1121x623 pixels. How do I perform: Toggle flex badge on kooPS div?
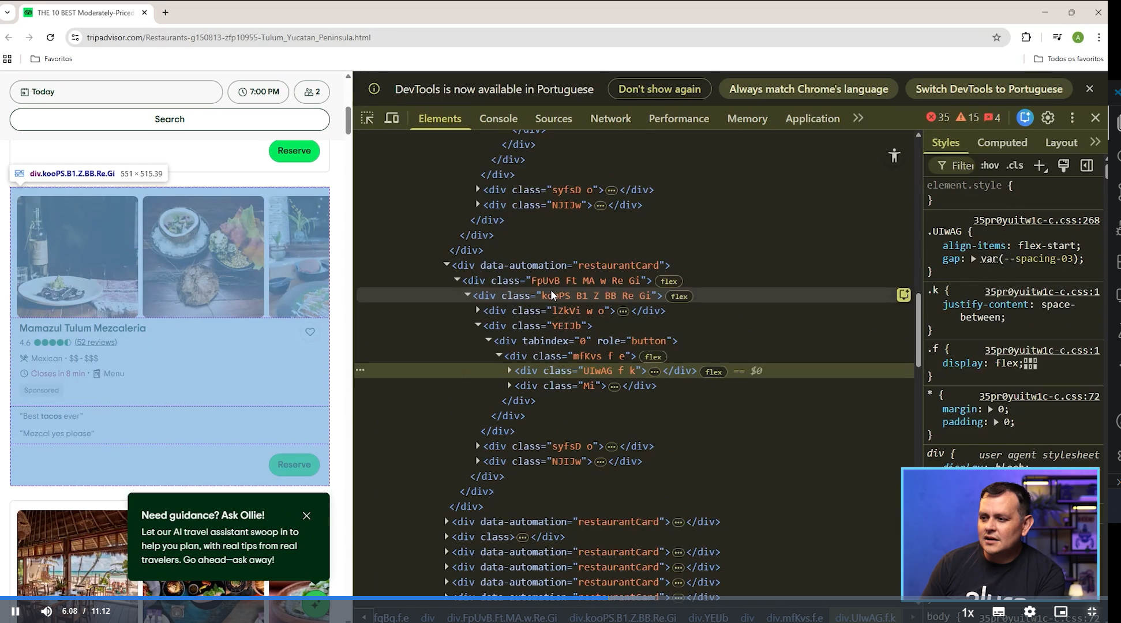(679, 297)
